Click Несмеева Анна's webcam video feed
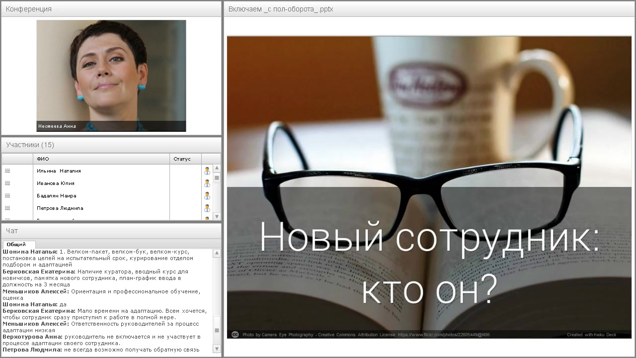The image size is (636, 358). (x=111, y=76)
